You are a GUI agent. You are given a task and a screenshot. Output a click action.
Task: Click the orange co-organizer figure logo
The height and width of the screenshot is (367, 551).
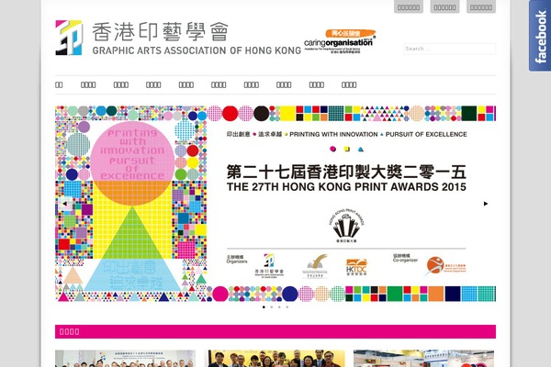tap(445, 265)
